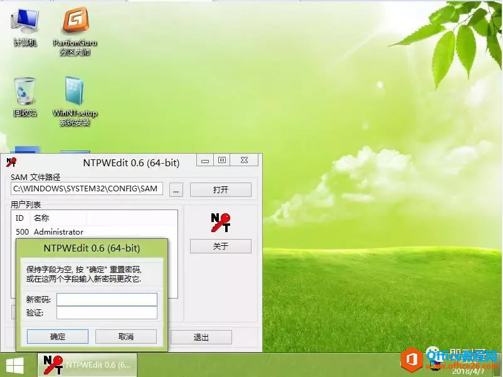Confirm with the 确定 button
The width and height of the screenshot is (503, 377).
pyautogui.click(x=58, y=337)
